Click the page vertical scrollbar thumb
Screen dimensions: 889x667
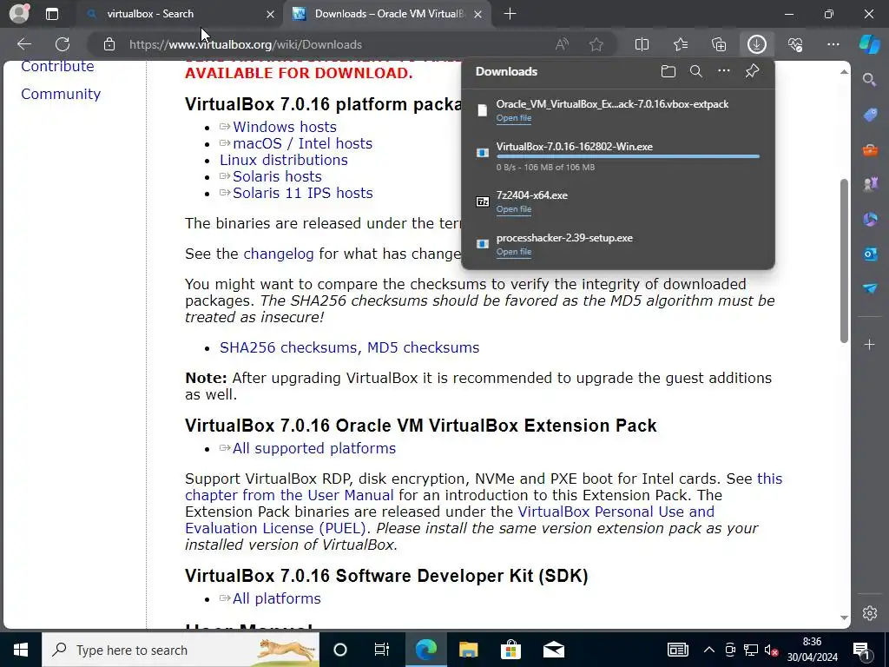pyautogui.click(x=844, y=261)
